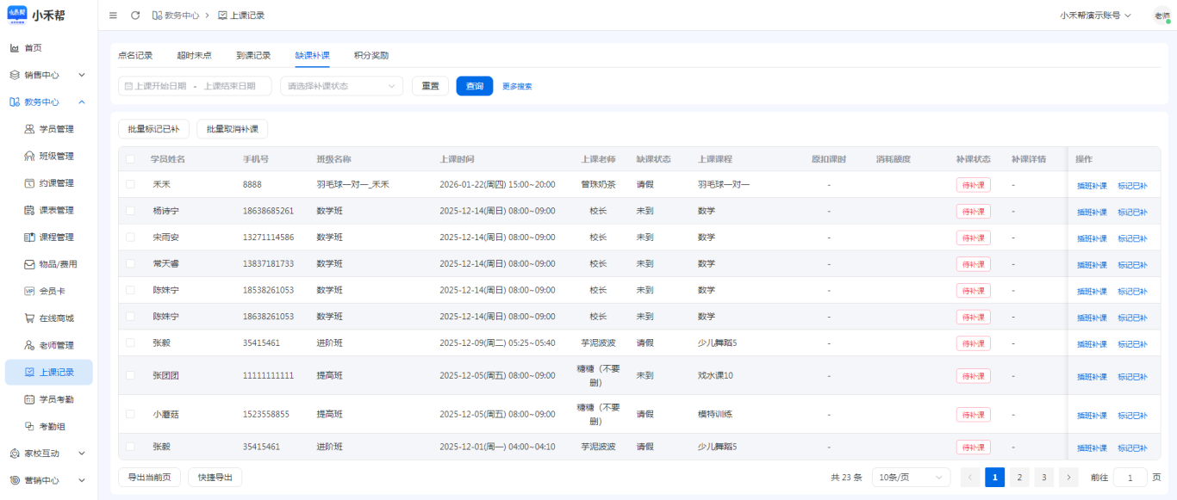This screenshot has width=1177, height=500.
Task: Open 会员卡 sidebar item
Action: (x=53, y=291)
